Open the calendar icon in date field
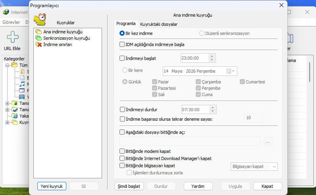The height and width of the screenshot is (195, 316). [x=229, y=71]
